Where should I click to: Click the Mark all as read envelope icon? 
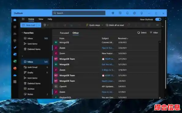107,25
